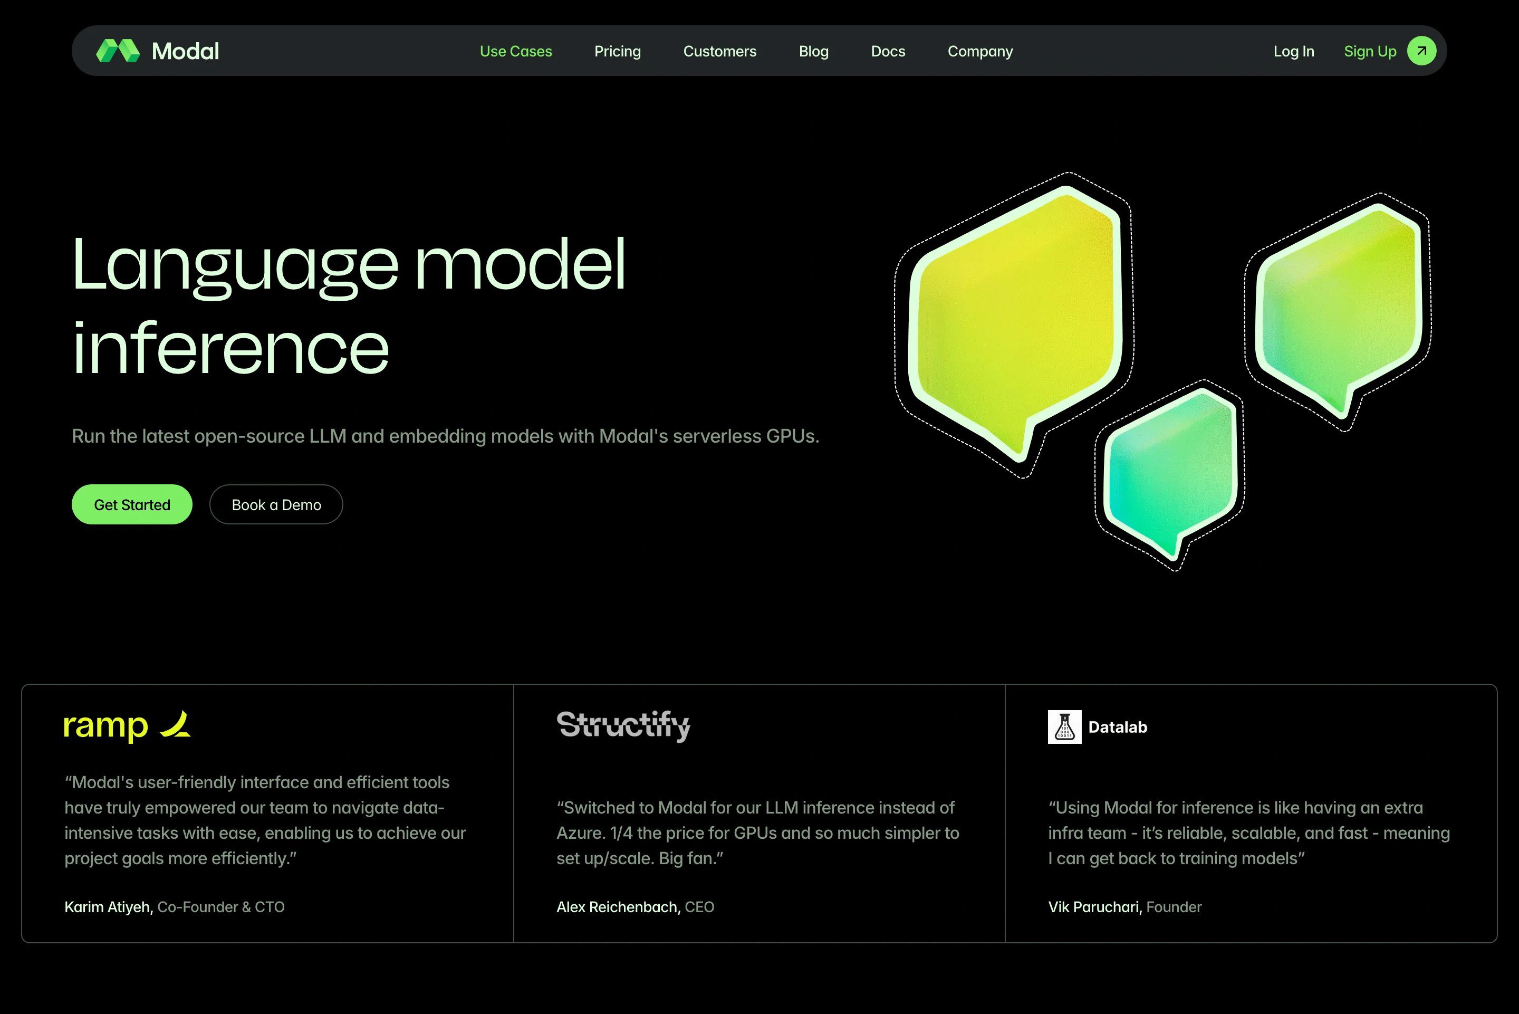Click the "Founder" title text
The image size is (1519, 1014).
(1174, 907)
